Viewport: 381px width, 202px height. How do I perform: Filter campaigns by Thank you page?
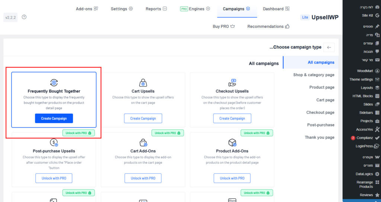click(319, 137)
